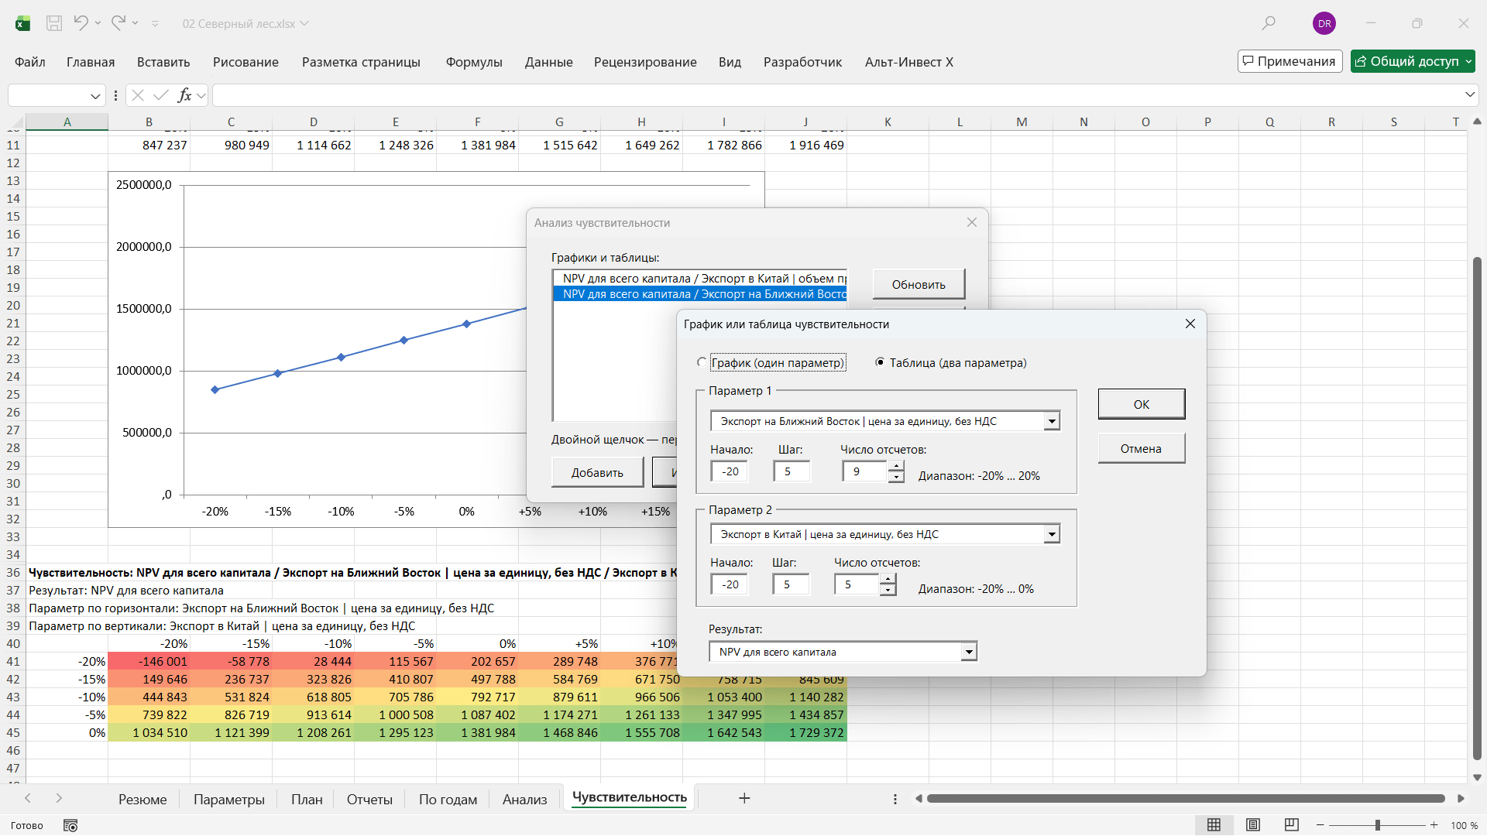Click the Redo arrow icon

(x=118, y=23)
